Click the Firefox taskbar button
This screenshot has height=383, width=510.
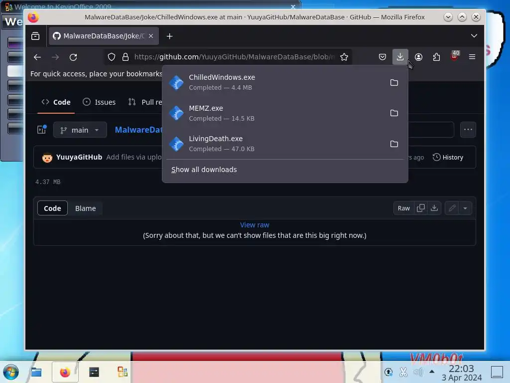click(65, 372)
